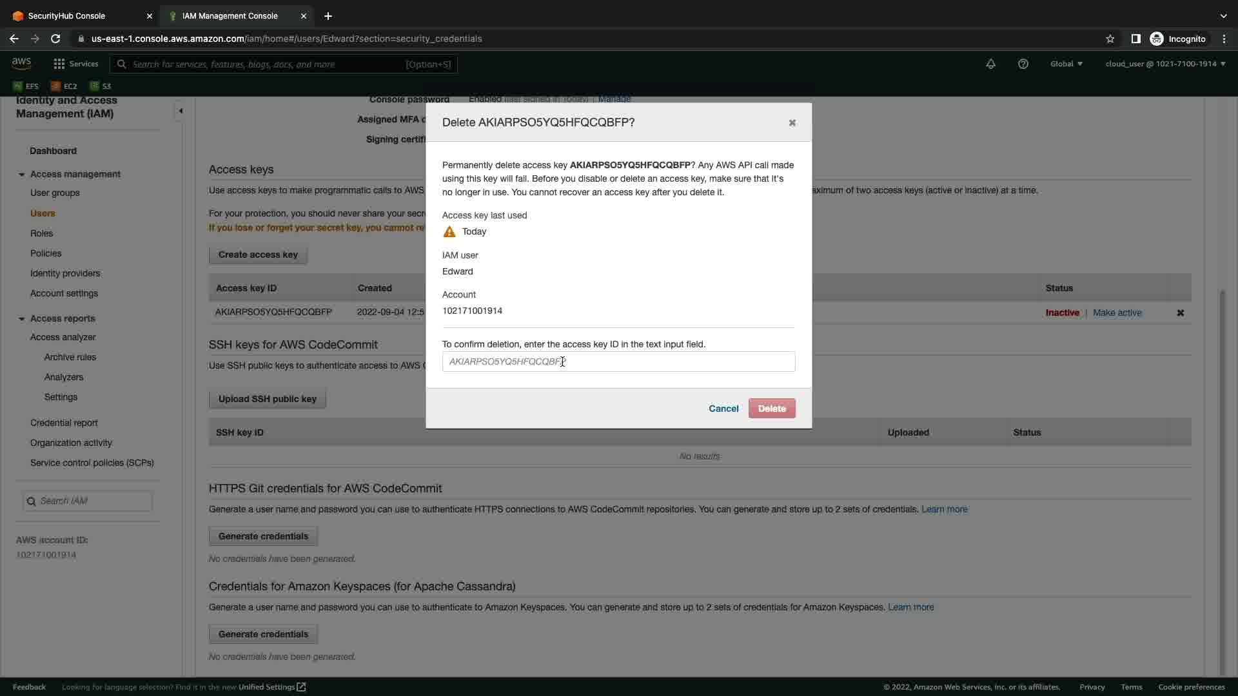Click the Make active link
Image resolution: width=1238 pixels, height=696 pixels.
point(1117,313)
